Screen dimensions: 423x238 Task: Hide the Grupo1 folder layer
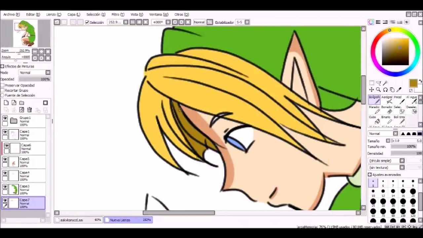[5, 118]
